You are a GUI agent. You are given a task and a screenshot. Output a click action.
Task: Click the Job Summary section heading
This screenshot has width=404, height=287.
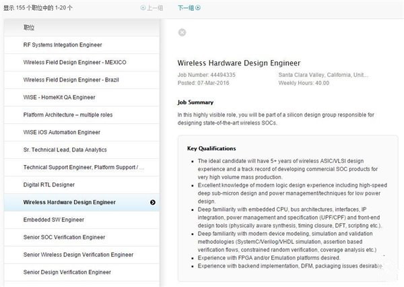[x=195, y=103]
